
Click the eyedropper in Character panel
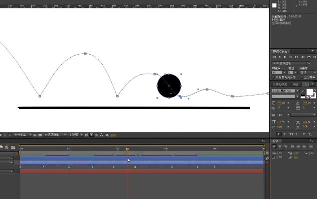pyautogui.click(x=303, y=91)
